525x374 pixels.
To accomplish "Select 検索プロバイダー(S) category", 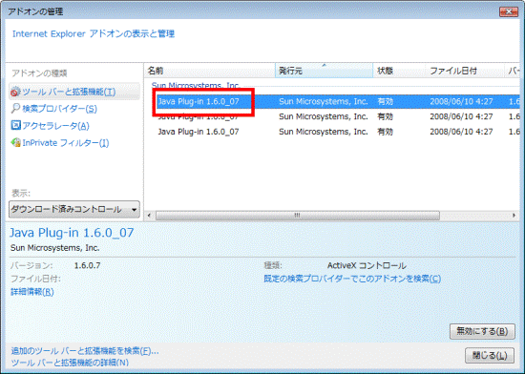I will pos(59,109).
